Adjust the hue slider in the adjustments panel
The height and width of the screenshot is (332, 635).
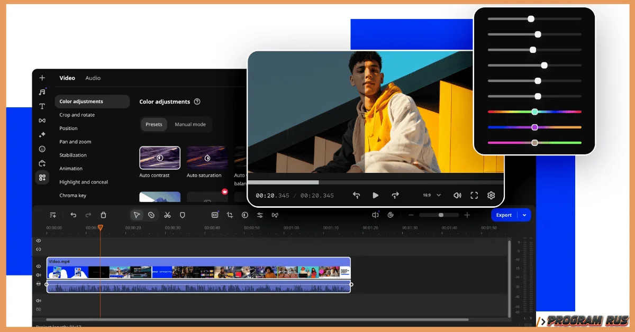click(534, 112)
